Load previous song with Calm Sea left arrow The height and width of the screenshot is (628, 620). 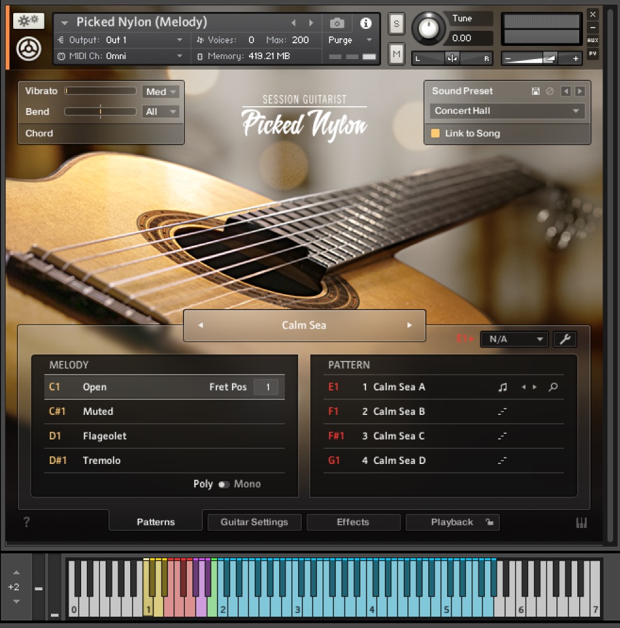point(201,325)
